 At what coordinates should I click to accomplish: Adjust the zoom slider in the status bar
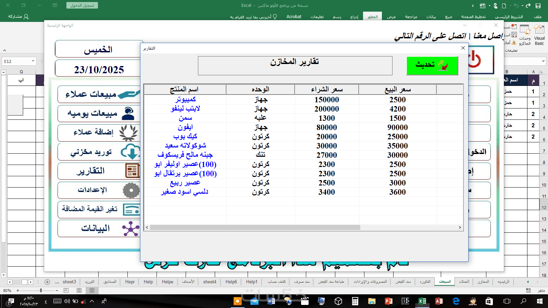(x=41, y=290)
